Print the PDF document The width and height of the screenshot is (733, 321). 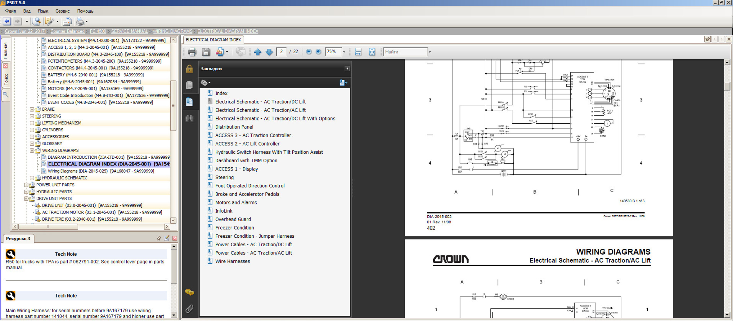coord(192,52)
